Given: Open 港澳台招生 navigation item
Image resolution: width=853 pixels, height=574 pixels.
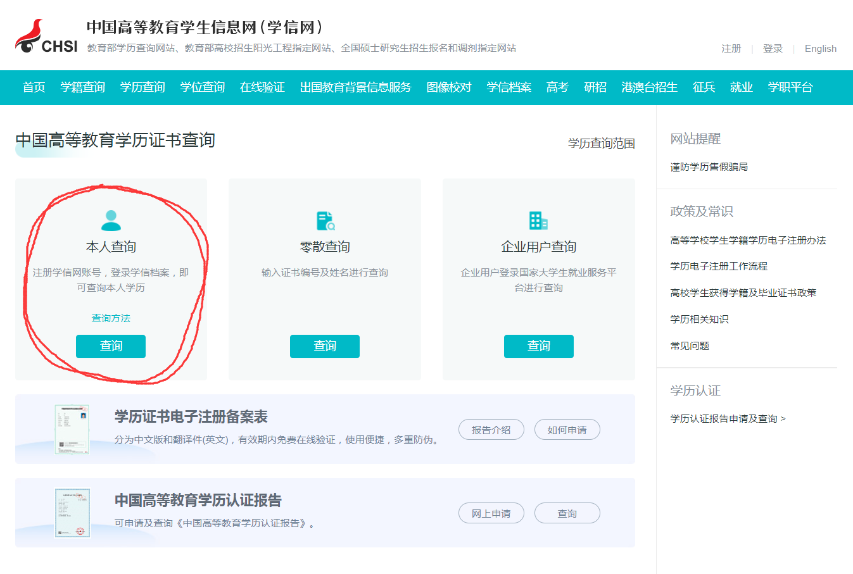Looking at the screenshot, I should [649, 87].
